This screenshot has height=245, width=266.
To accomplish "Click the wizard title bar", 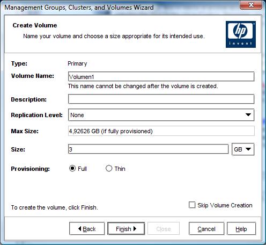I will tap(120, 8).
